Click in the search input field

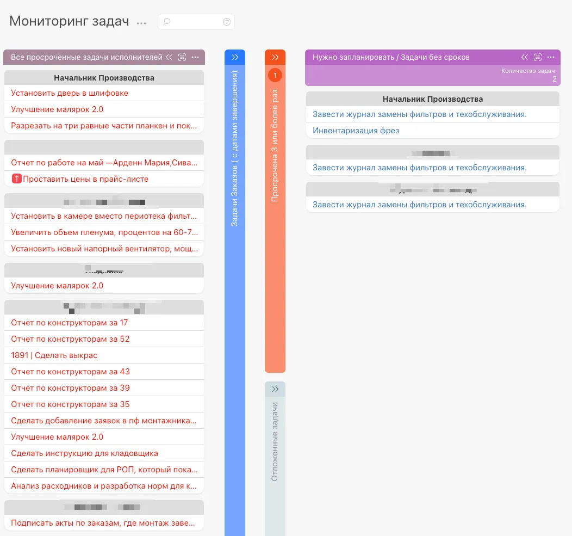[196, 22]
